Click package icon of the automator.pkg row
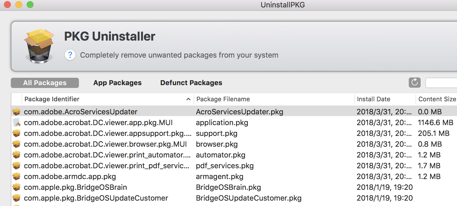 pyautogui.click(x=16, y=155)
